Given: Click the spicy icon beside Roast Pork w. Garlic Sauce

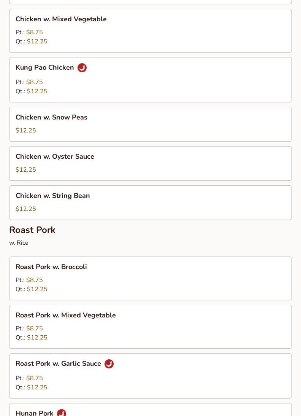Looking at the screenshot, I should tap(109, 364).
